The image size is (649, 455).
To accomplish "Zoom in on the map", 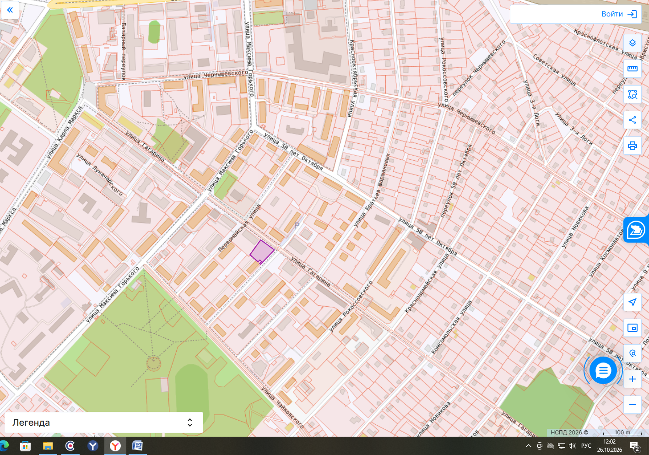I will [633, 379].
